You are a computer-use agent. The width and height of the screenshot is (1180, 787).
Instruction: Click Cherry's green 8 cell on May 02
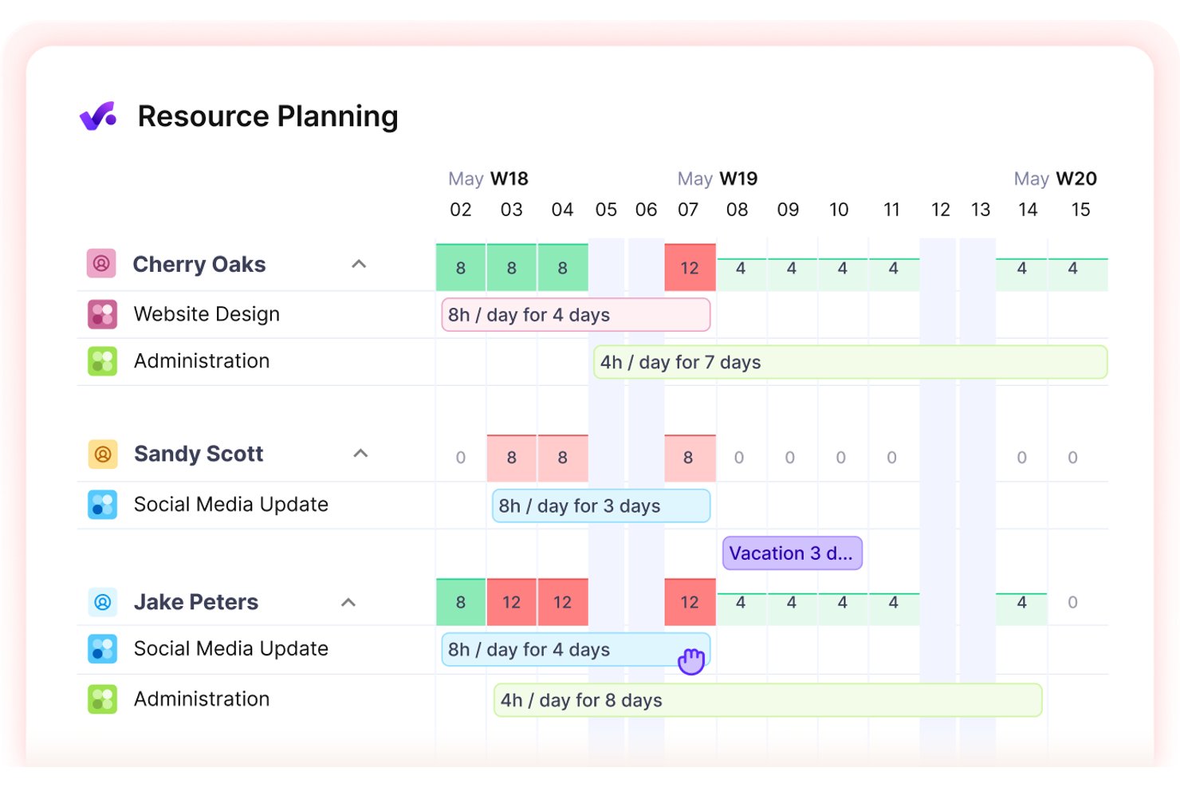click(461, 268)
